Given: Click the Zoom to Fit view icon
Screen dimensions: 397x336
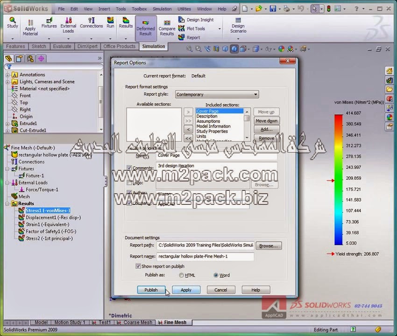Looking at the screenshot, I should (x=189, y=49).
